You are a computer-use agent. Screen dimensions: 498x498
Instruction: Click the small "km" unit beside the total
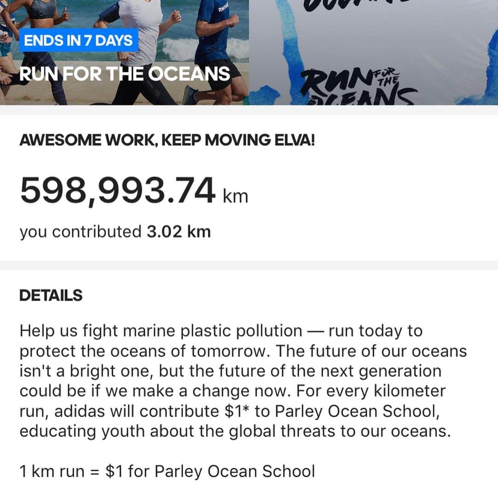tap(235, 196)
